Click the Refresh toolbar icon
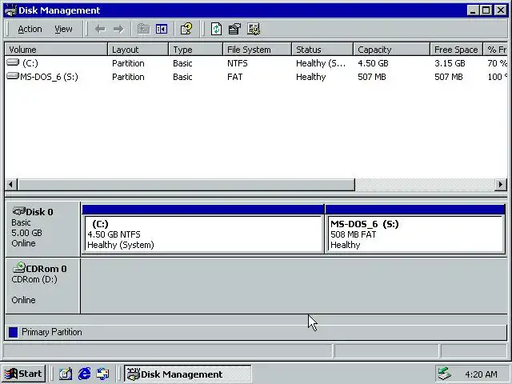 coord(216,29)
